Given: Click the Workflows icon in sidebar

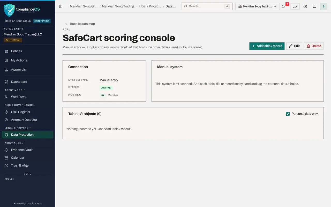Looking at the screenshot, I should (x=6, y=97).
